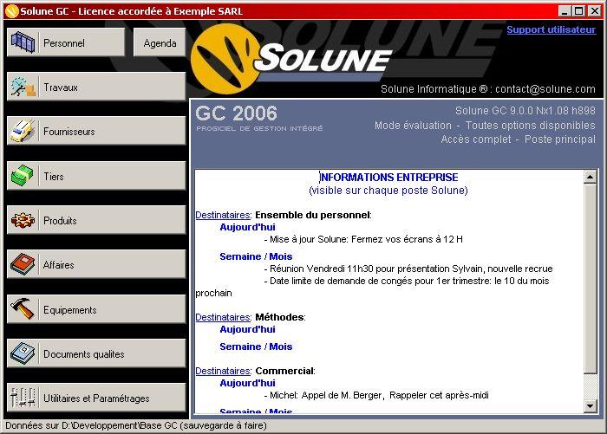Click 'Réunion Vendredi 11h30' message line
Screen dimensions: 607x434
408,269
